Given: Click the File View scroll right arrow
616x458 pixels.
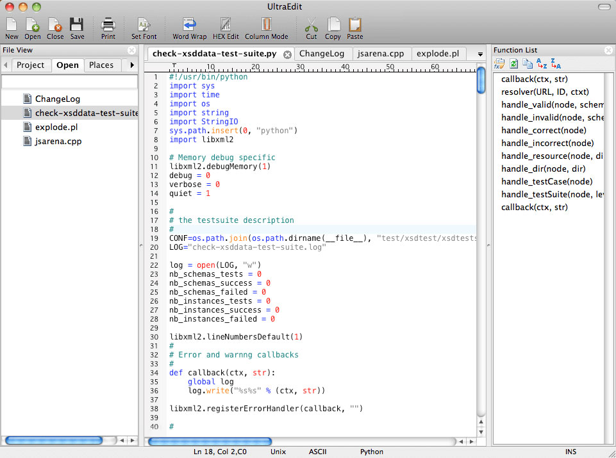Looking at the screenshot, I should [x=133, y=441].
